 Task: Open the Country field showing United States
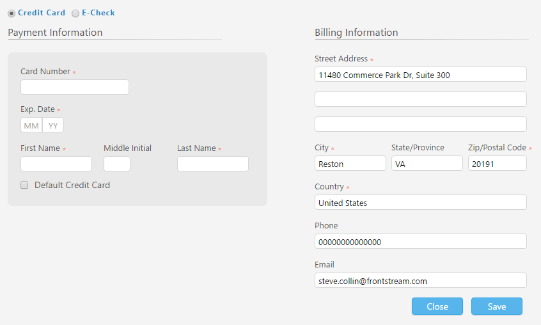coord(420,203)
